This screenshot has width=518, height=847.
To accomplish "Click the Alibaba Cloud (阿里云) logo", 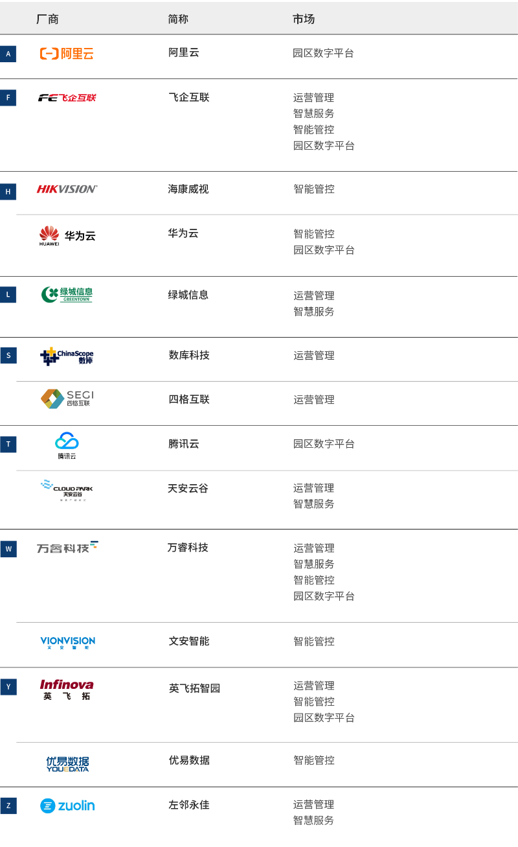I will tap(67, 54).
